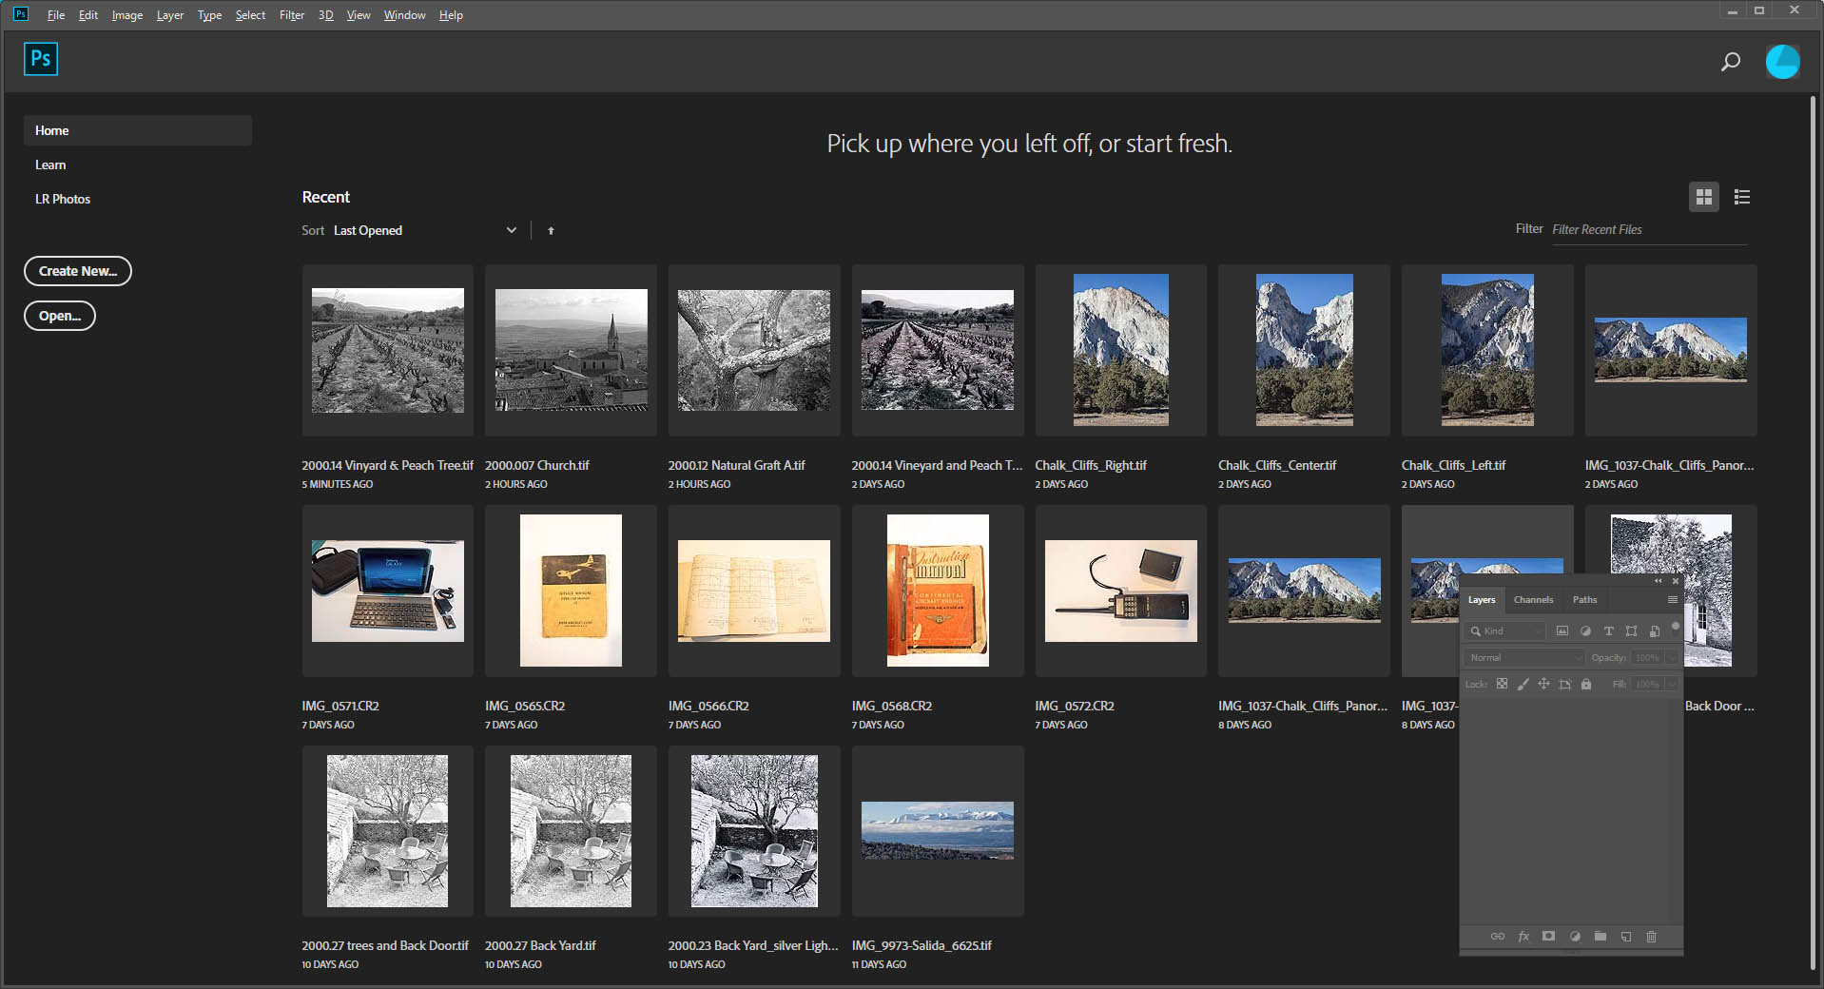Switch to the Channels tab
The image size is (1824, 989).
[1532, 599]
